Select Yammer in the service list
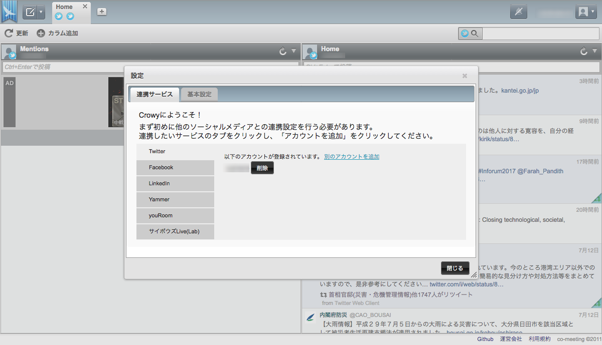 (175, 199)
